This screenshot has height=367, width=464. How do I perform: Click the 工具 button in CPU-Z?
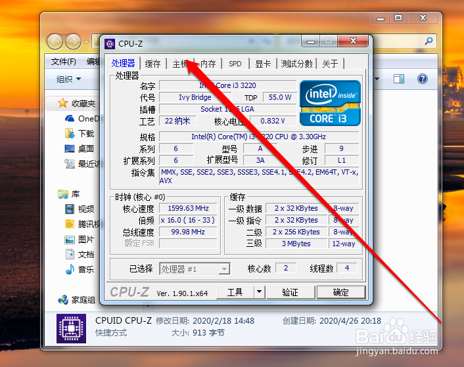pos(235,293)
